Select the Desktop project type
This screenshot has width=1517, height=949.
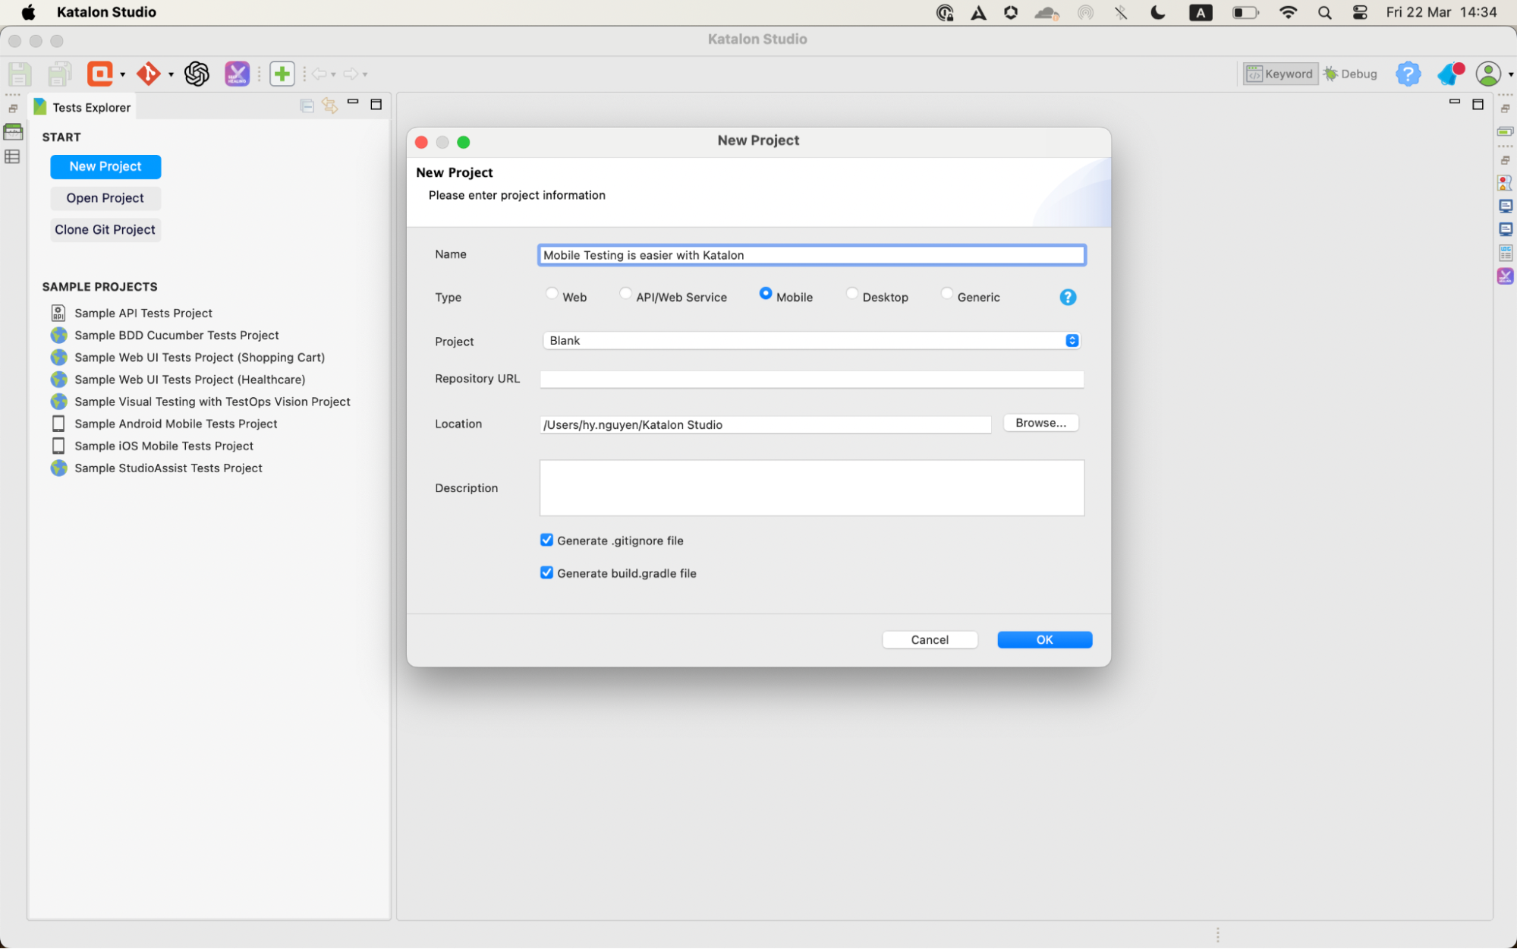coord(852,294)
